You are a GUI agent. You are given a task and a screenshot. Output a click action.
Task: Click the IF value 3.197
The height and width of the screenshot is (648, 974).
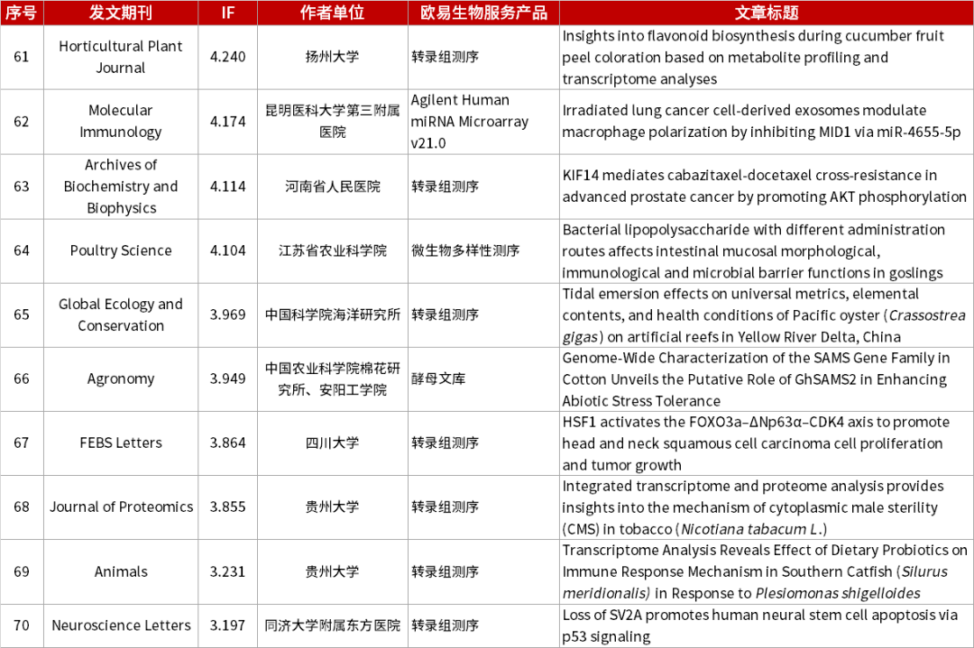pos(228,625)
